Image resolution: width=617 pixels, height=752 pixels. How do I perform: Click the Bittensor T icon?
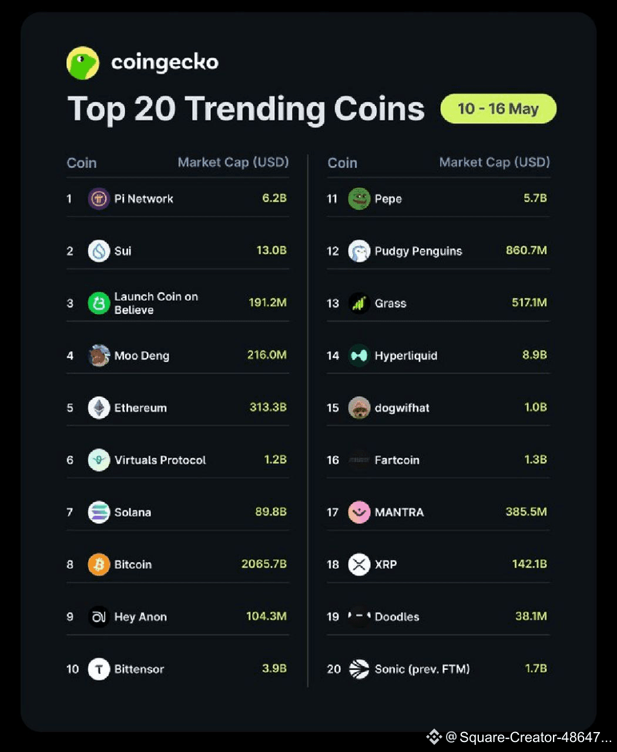(x=99, y=669)
